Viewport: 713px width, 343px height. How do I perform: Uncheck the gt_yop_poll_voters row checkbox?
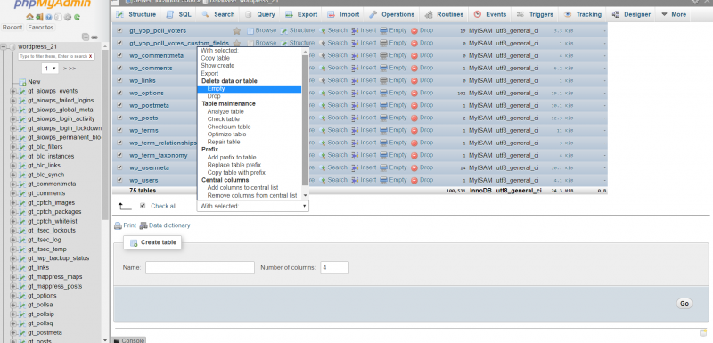click(119, 30)
